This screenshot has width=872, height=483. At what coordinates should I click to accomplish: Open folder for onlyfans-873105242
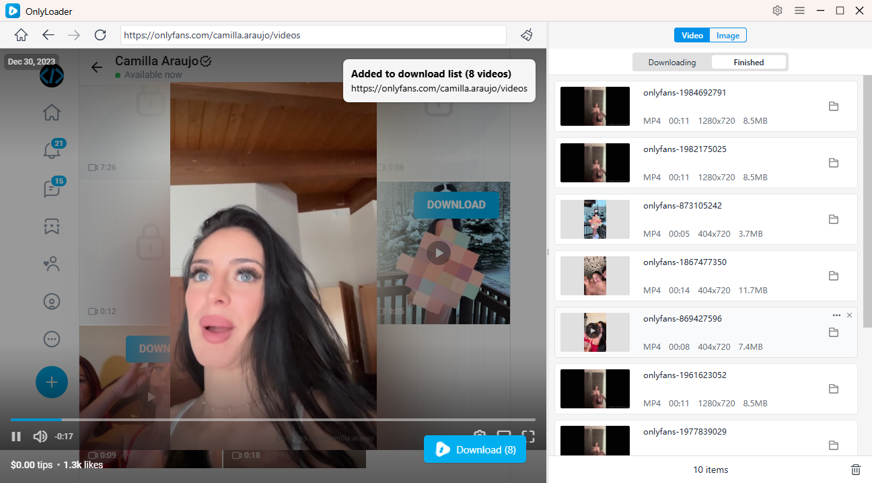(x=833, y=219)
